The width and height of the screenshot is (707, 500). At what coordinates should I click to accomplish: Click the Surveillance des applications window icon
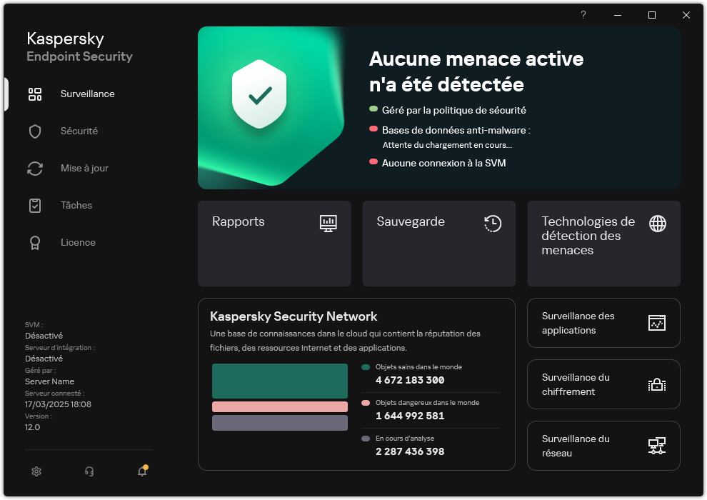(x=656, y=323)
